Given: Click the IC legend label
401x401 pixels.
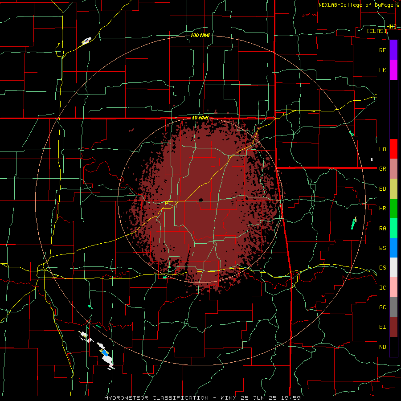Looking at the screenshot, I should (x=383, y=288).
